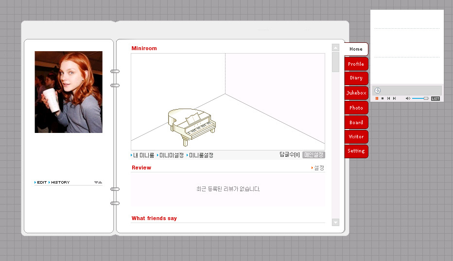This screenshot has width=453, height=261.
Task: Click the scrollbar up arrow
Action: [x=335, y=47]
